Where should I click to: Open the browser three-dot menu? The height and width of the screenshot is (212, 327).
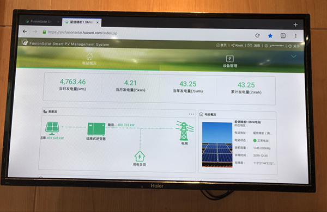click(295, 36)
